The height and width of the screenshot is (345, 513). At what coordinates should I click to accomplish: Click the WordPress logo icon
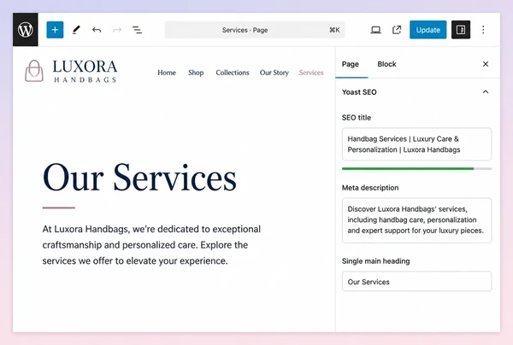point(26,30)
